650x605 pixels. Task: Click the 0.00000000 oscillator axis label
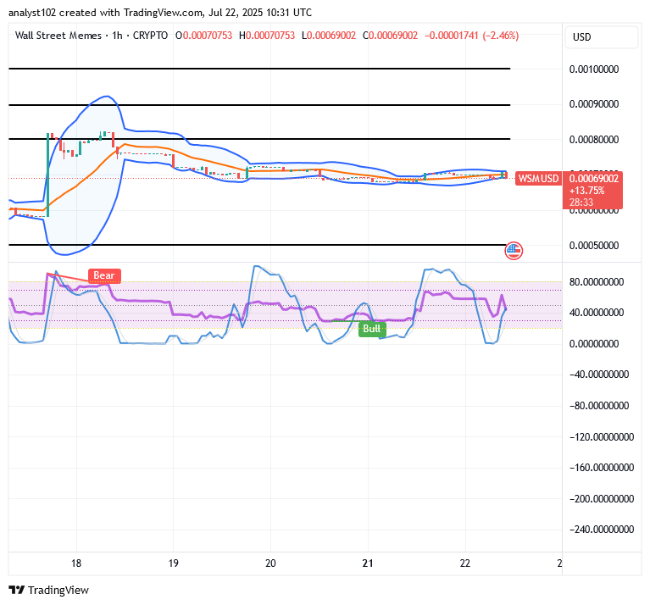pyautogui.click(x=594, y=343)
